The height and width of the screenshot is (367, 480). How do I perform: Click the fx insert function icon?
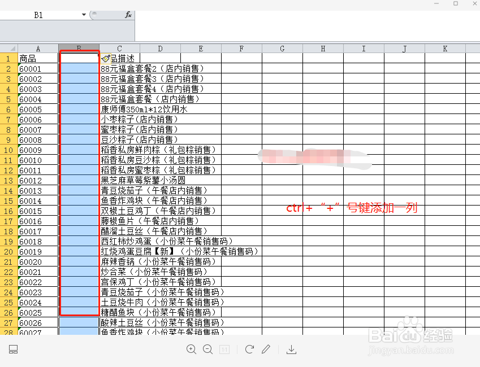128,15
